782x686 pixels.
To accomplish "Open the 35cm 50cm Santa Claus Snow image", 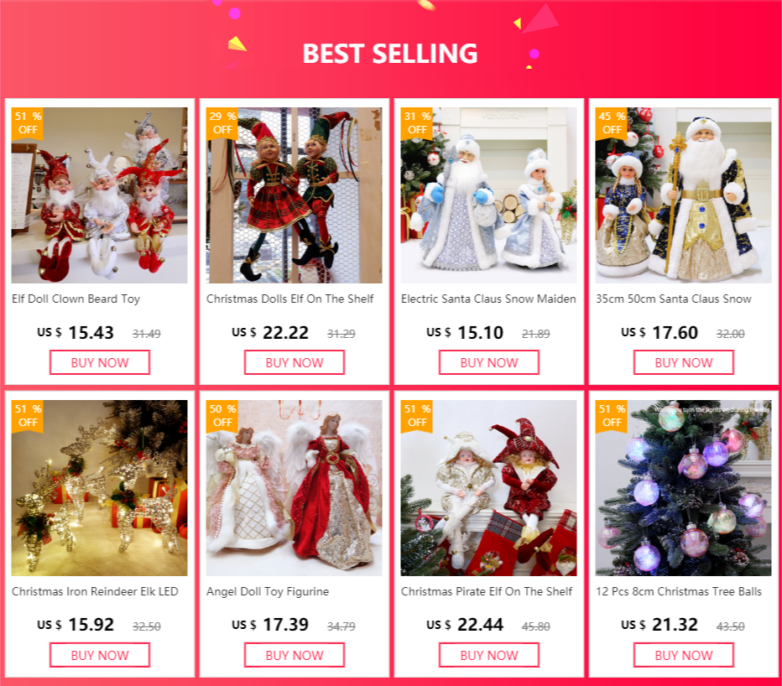I will (683, 195).
